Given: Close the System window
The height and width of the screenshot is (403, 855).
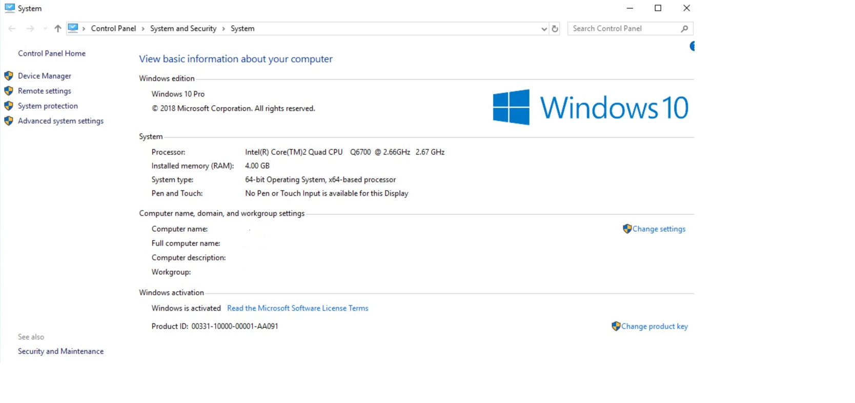Looking at the screenshot, I should (x=686, y=8).
